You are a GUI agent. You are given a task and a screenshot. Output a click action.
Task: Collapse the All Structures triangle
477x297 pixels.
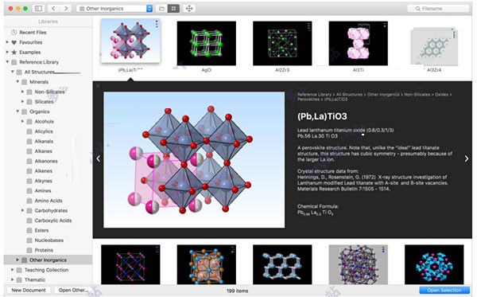click(x=13, y=72)
